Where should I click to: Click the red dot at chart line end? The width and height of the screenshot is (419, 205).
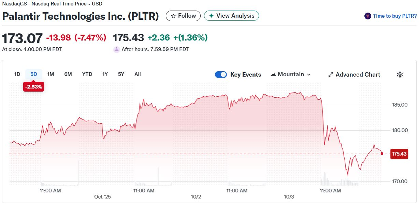(382, 154)
